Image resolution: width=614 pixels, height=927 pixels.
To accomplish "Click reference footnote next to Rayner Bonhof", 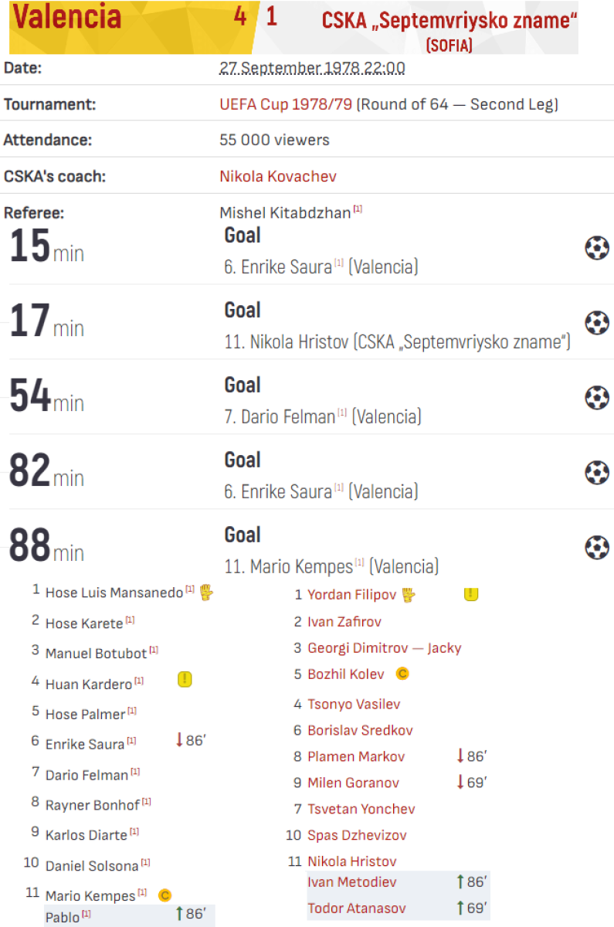I will pos(147,803).
